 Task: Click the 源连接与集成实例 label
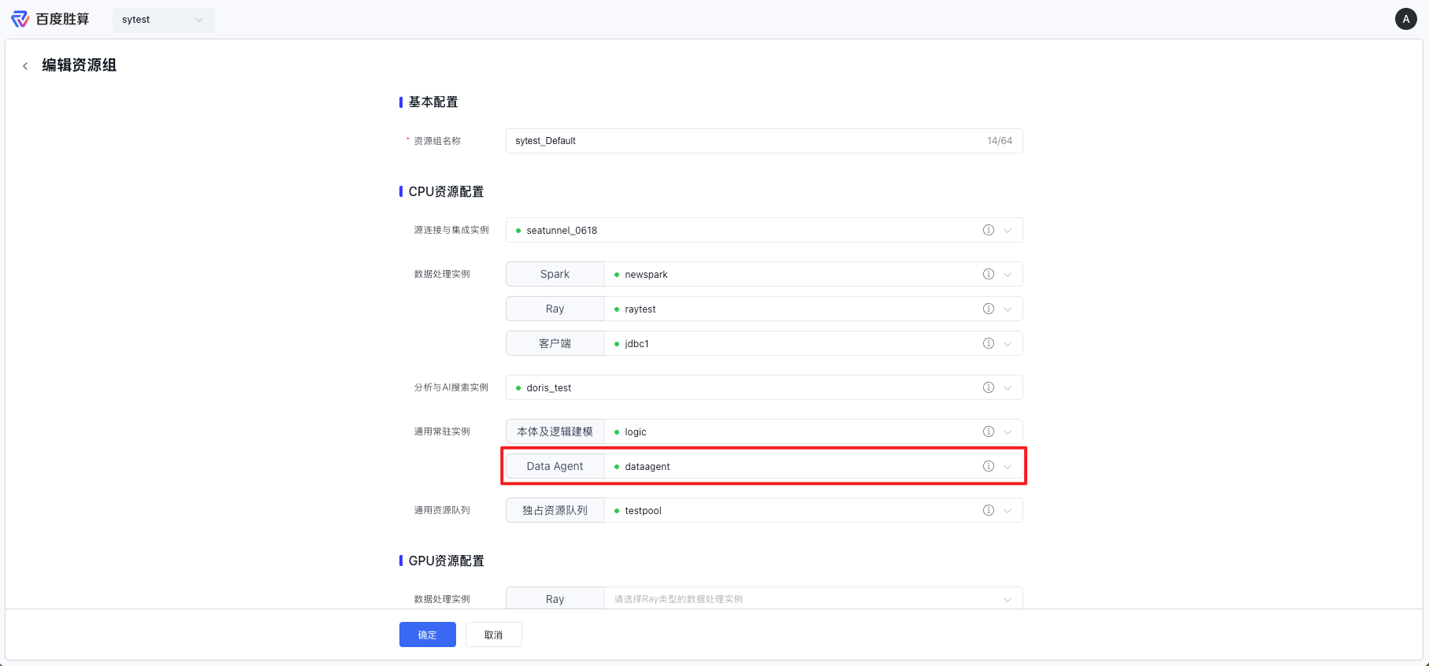pyautogui.click(x=451, y=230)
